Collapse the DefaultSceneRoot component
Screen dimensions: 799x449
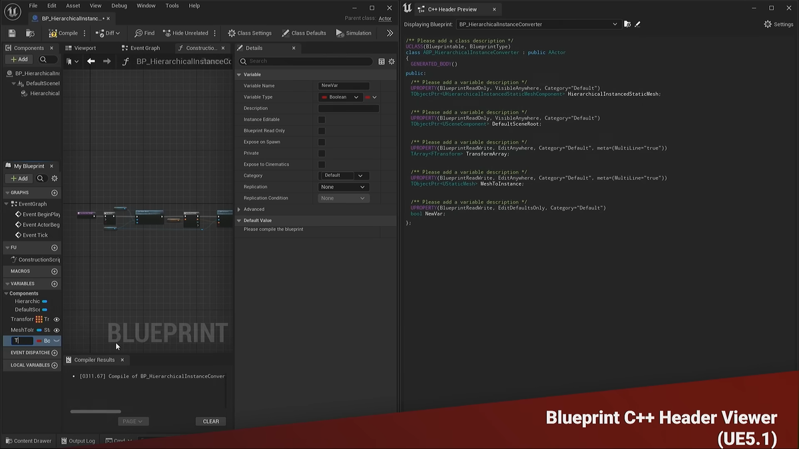[x=13, y=84]
